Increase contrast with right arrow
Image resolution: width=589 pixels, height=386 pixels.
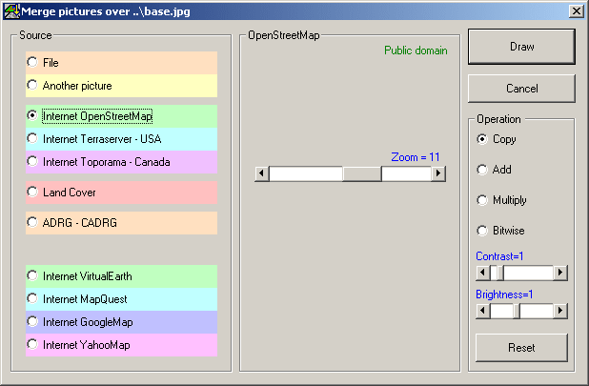560,273
